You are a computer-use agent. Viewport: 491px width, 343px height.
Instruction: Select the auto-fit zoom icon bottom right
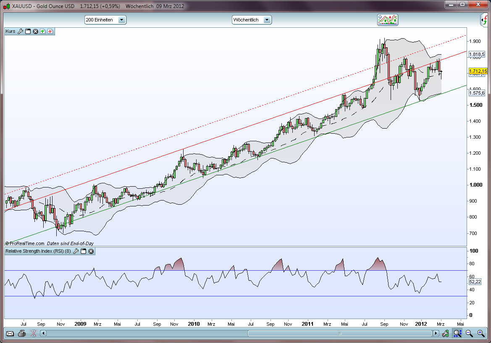[457, 333]
